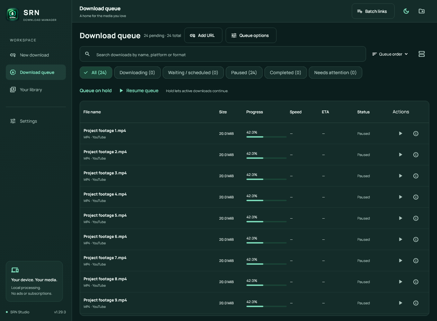Screen dimensions: 437x321
Task: Open Your library in sidebar
Action: pyautogui.click(x=36, y=90)
